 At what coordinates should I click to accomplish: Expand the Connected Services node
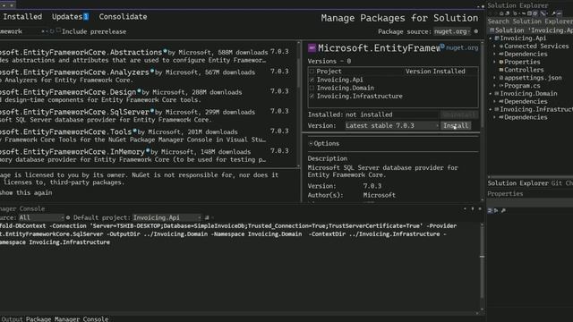(495, 47)
